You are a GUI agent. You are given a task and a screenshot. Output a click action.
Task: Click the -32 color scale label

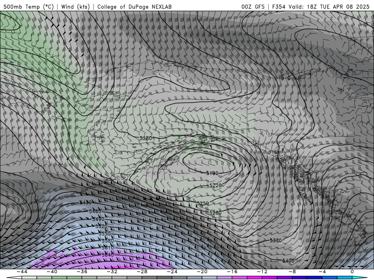point(112,272)
